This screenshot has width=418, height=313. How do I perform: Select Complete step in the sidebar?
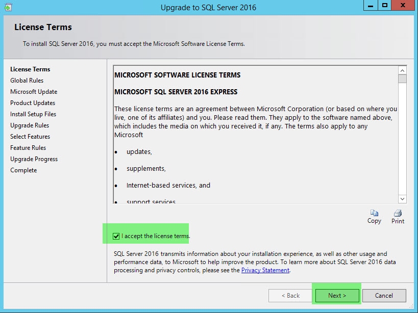(23, 170)
